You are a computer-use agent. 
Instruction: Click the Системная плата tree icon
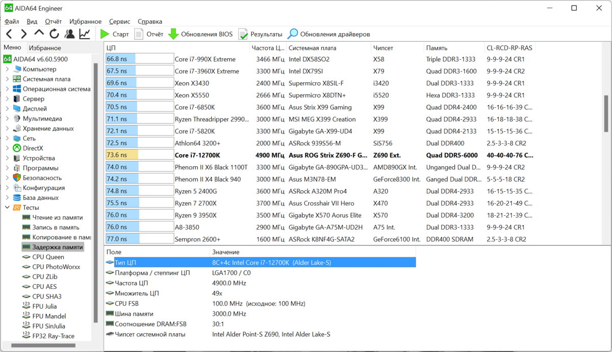(17, 79)
